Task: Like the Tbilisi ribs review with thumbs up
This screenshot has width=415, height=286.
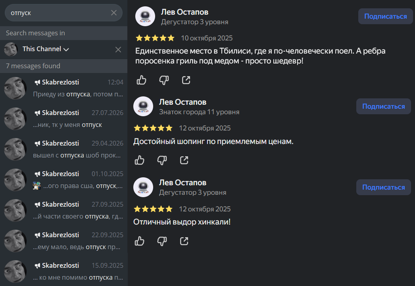Action: tap(141, 80)
